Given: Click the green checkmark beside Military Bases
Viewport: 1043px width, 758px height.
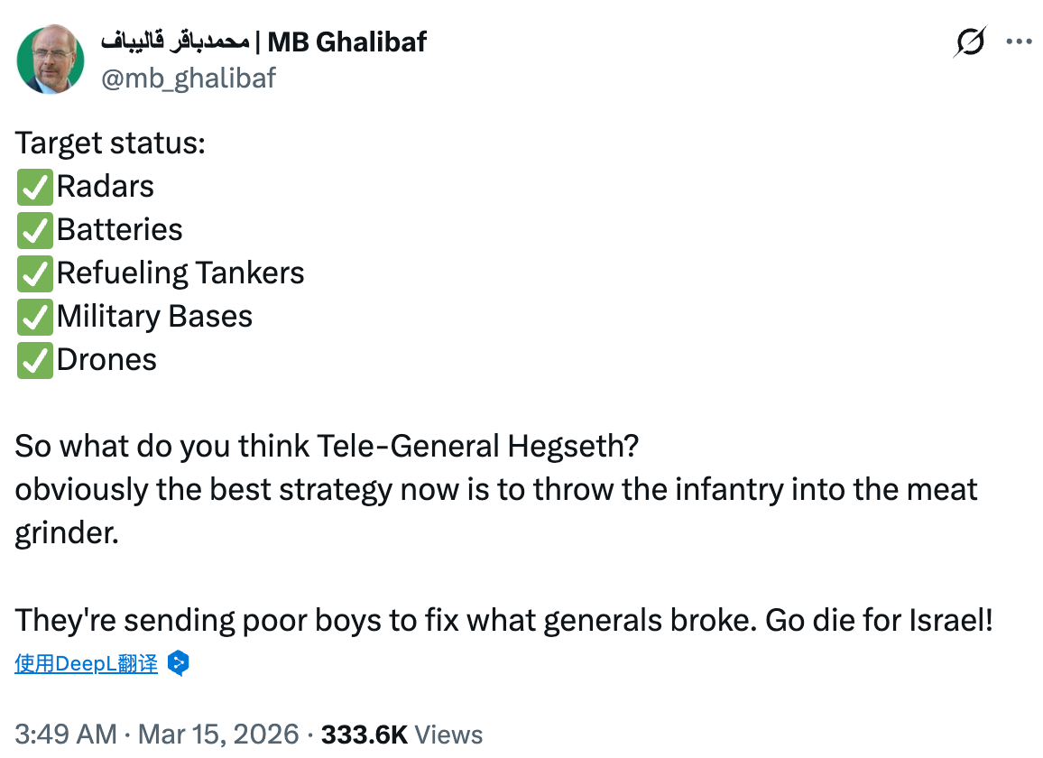Looking at the screenshot, I should tap(34, 317).
